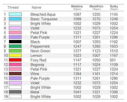Screen dimensions: 127x102
Task: Select the Begonia pink swatch
Action: tap(15, 64)
